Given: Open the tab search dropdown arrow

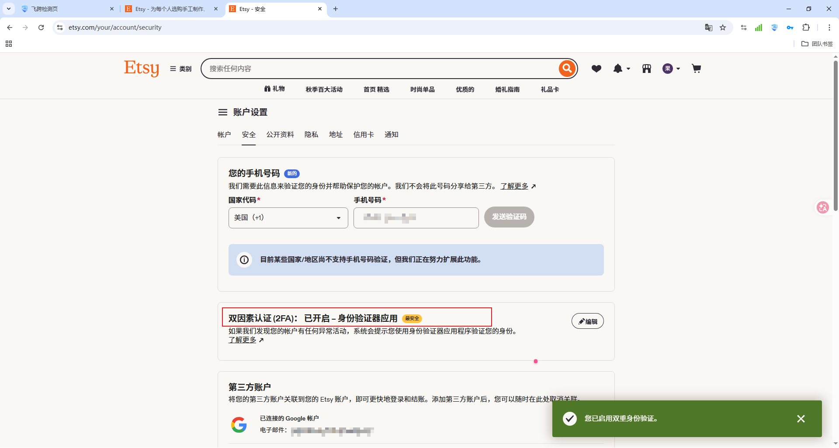Looking at the screenshot, I should pos(9,9).
